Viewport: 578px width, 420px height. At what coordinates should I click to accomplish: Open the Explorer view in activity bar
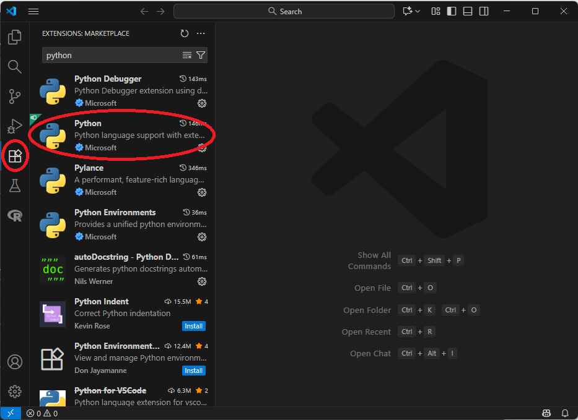click(x=14, y=37)
